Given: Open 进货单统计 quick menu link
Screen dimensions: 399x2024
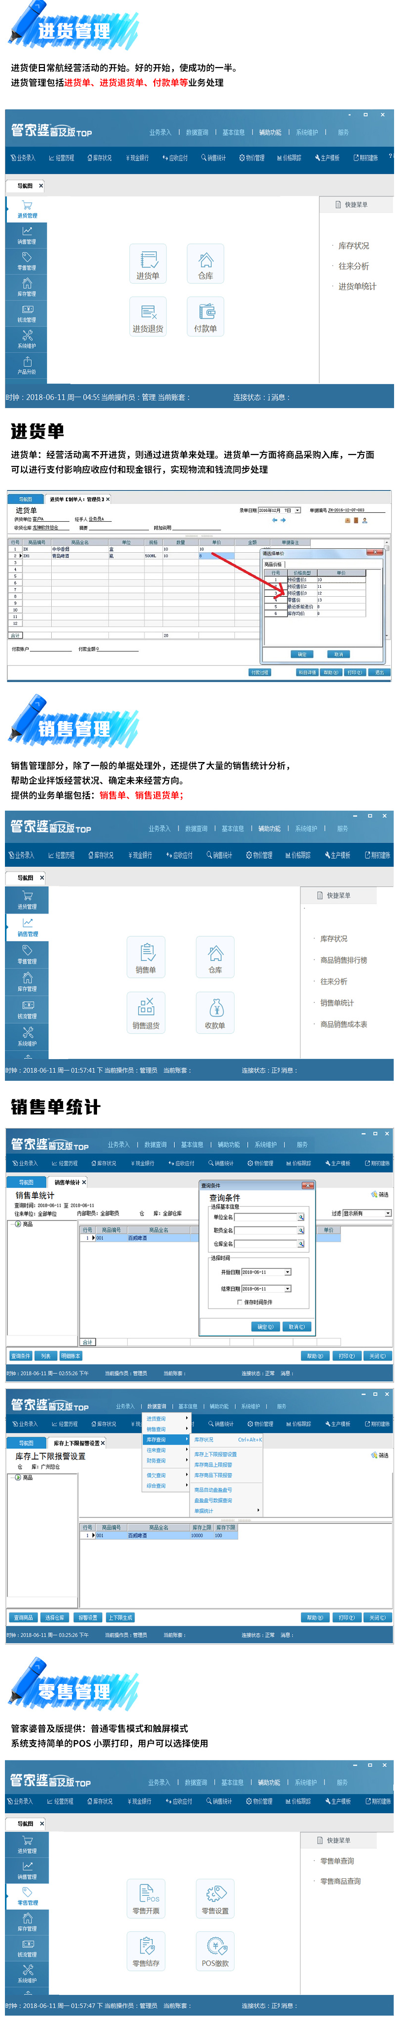Looking at the screenshot, I should 358,287.
